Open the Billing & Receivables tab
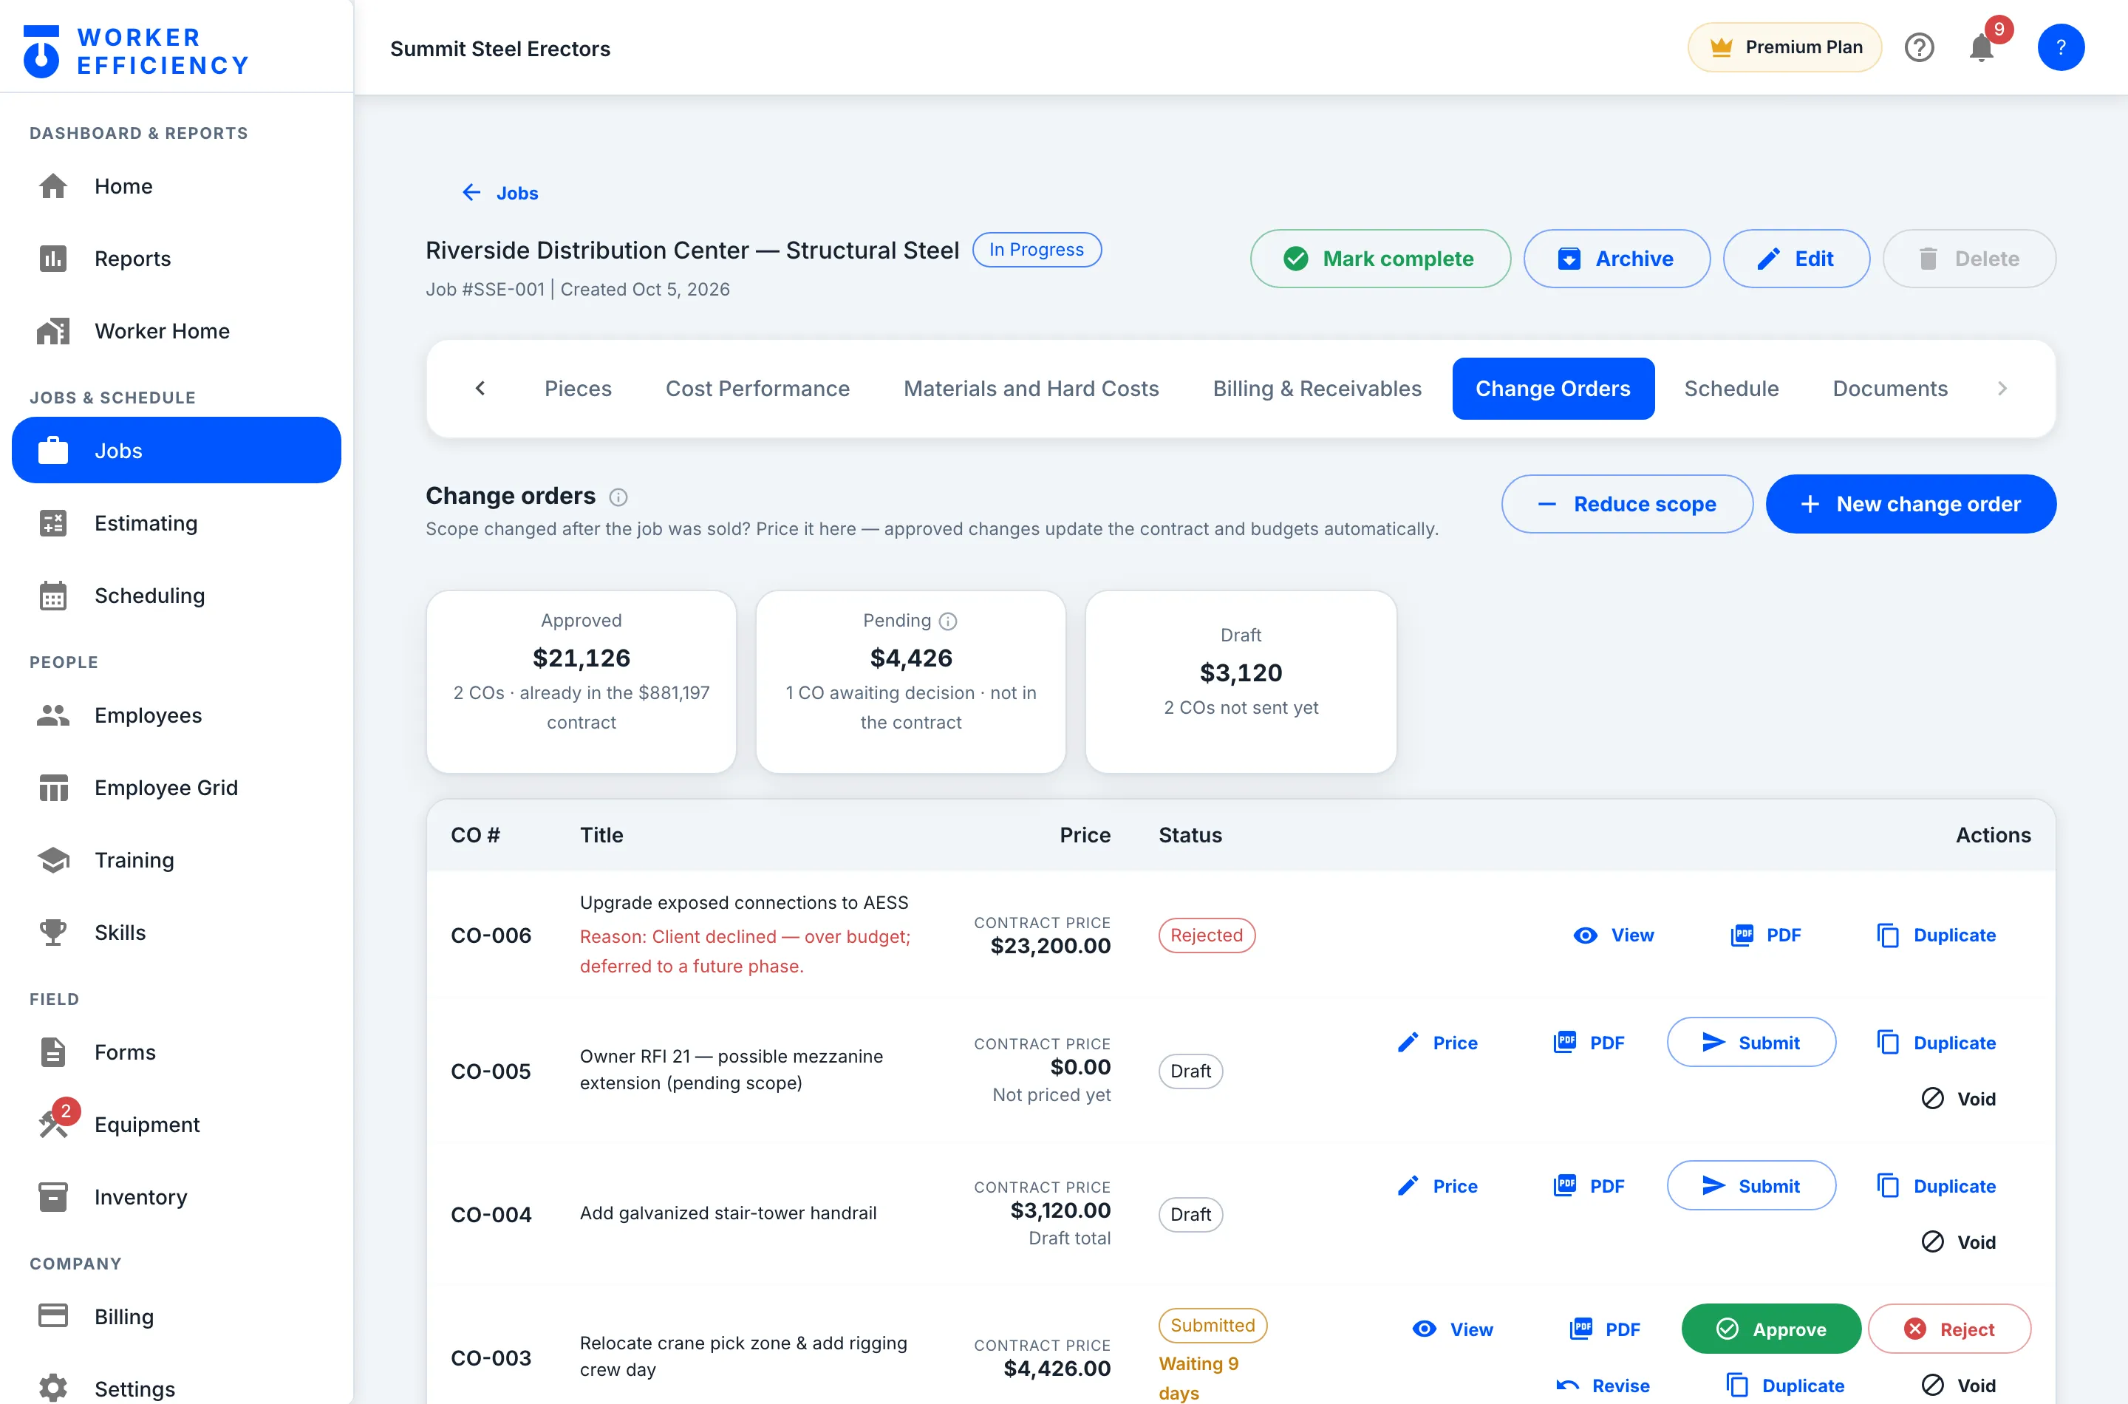Screen dimensions: 2128x1404 pos(1317,389)
